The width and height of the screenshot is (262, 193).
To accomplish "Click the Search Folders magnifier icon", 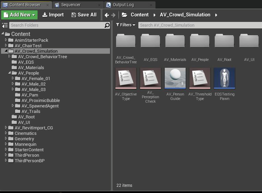I will 107,25.
